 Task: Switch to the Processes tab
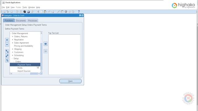coord(32,21)
